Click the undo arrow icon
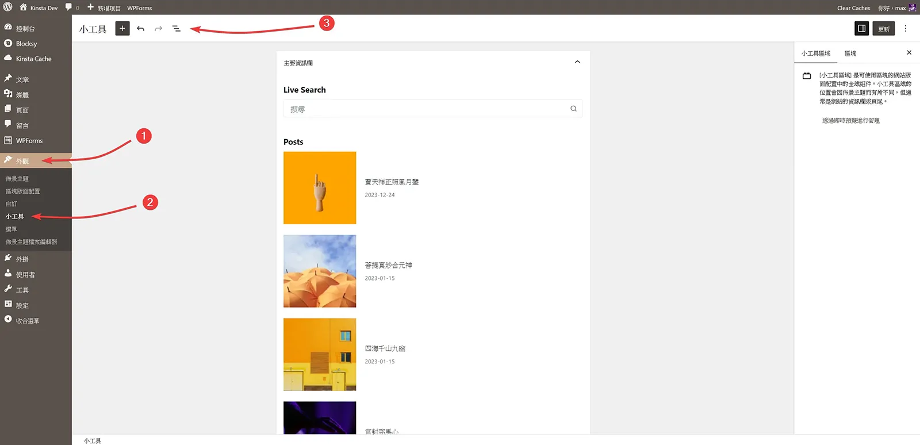 pyautogui.click(x=141, y=28)
